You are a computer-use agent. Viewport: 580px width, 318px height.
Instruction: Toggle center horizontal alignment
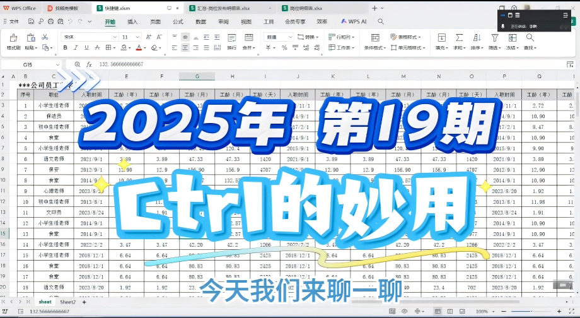click(185, 47)
